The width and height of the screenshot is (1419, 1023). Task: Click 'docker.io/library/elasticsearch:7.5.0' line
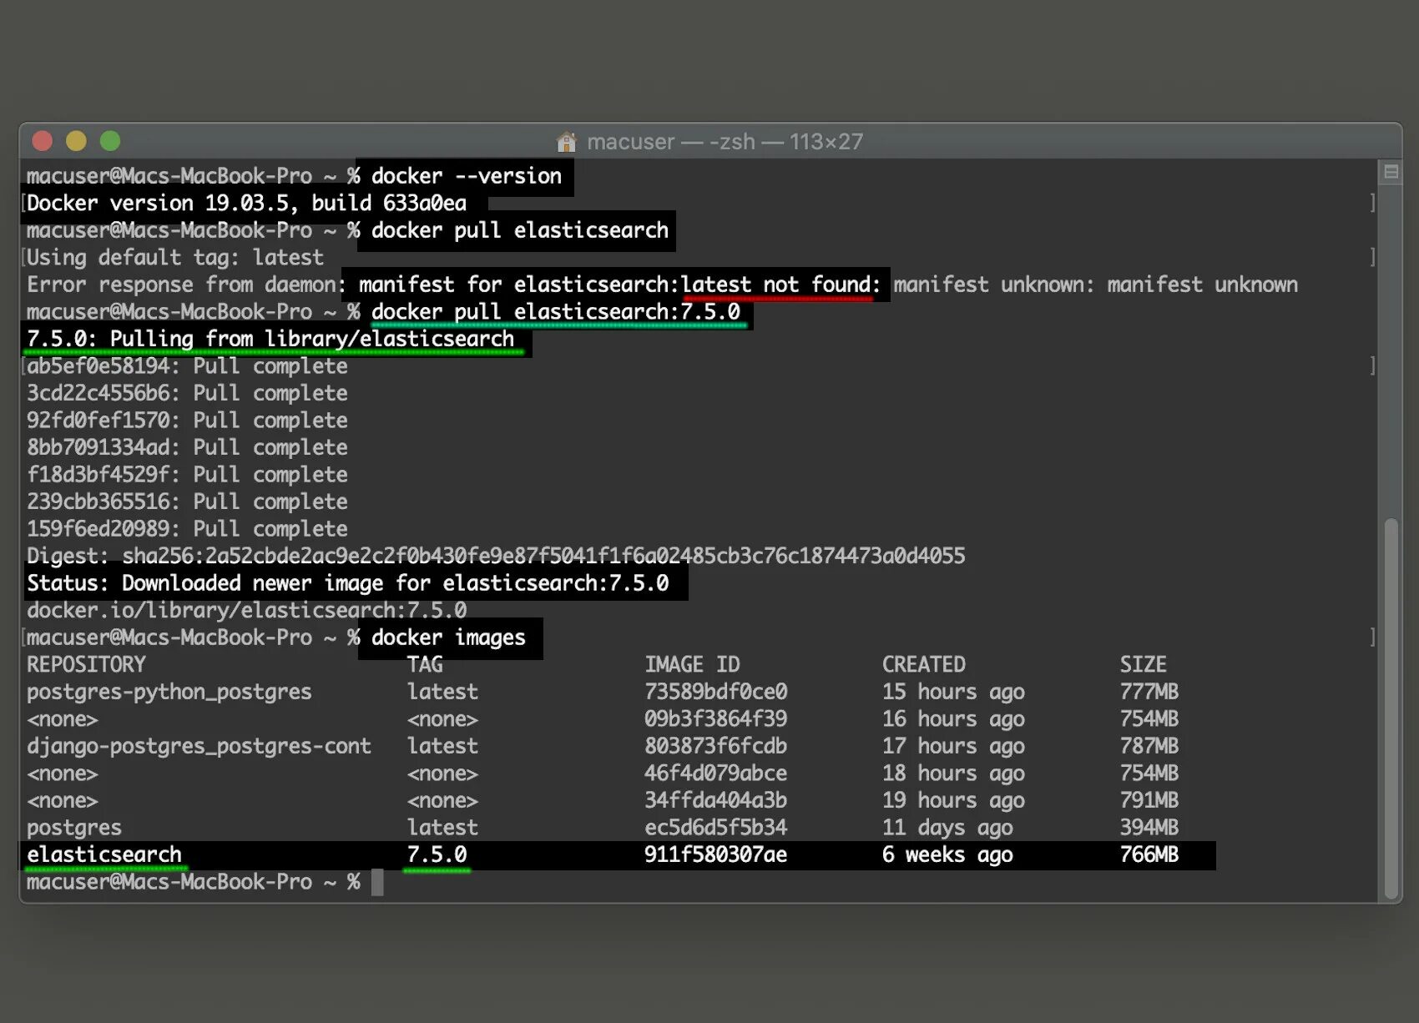pyautogui.click(x=246, y=611)
